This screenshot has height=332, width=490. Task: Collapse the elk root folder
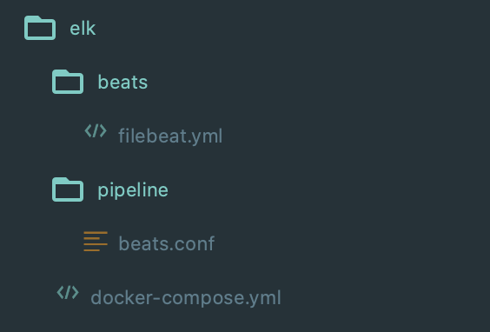(60, 28)
